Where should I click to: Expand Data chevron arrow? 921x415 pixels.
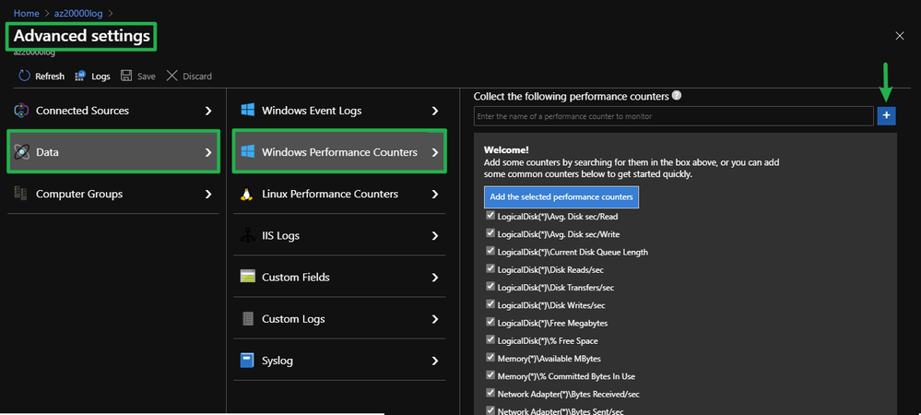[x=208, y=152]
